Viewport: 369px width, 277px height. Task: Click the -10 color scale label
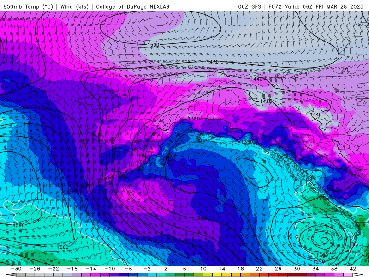pyautogui.click(x=110, y=269)
